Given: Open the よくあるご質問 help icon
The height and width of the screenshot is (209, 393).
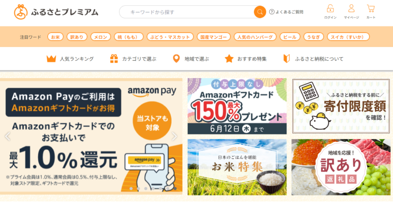Looking at the screenshot, I should pyautogui.click(x=272, y=12).
